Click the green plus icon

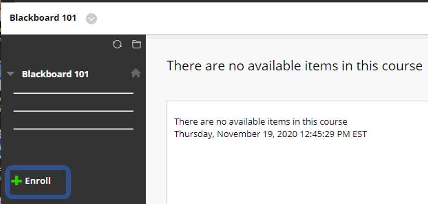(x=16, y=180)
